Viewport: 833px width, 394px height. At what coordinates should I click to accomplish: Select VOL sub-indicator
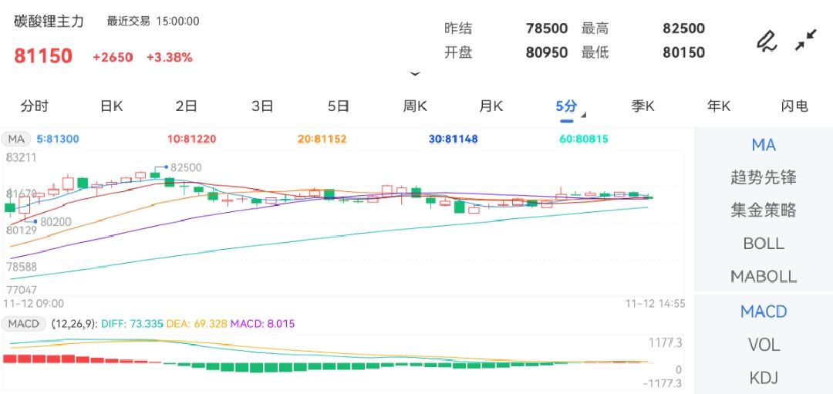[764, 345]
